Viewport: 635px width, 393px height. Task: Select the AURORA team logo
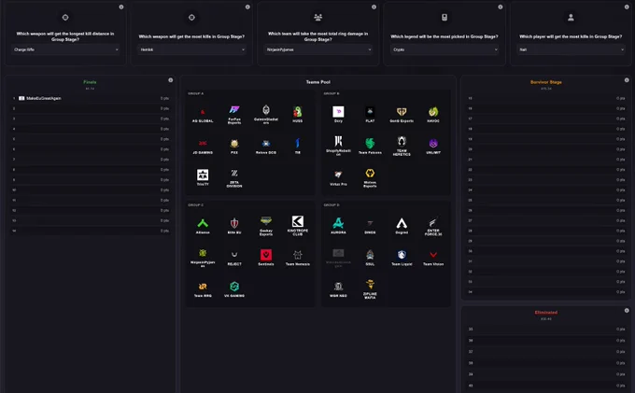pos(338,223)
